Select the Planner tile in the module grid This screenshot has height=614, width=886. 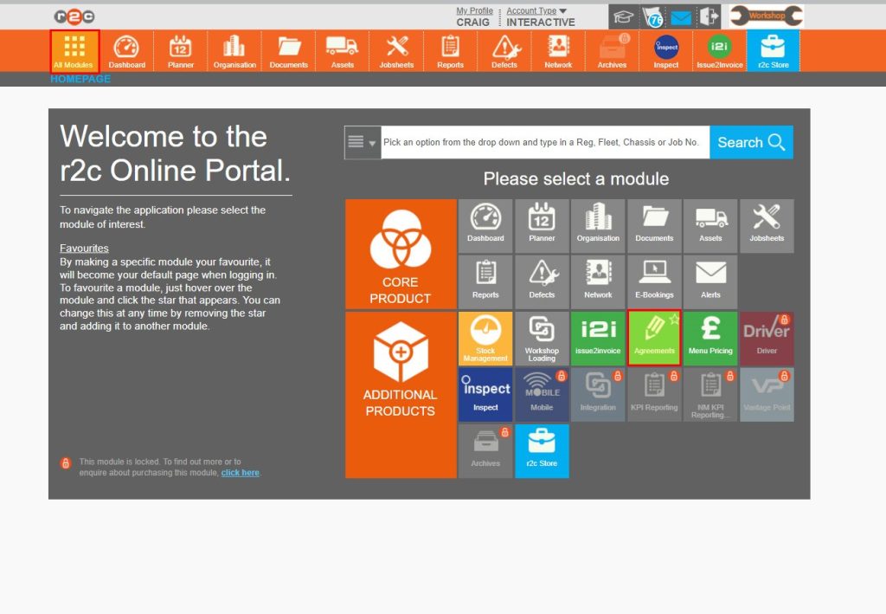coord(542,225)
